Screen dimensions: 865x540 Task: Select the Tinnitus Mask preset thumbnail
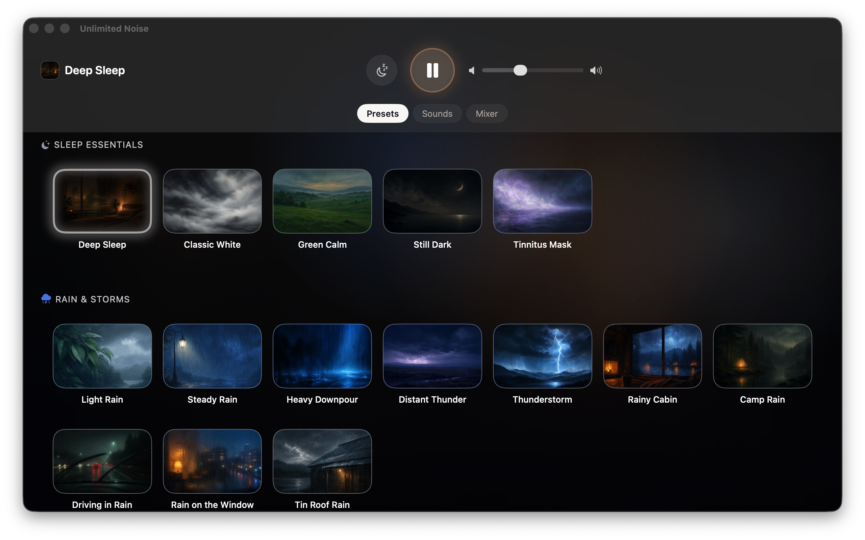coord(542,201)
